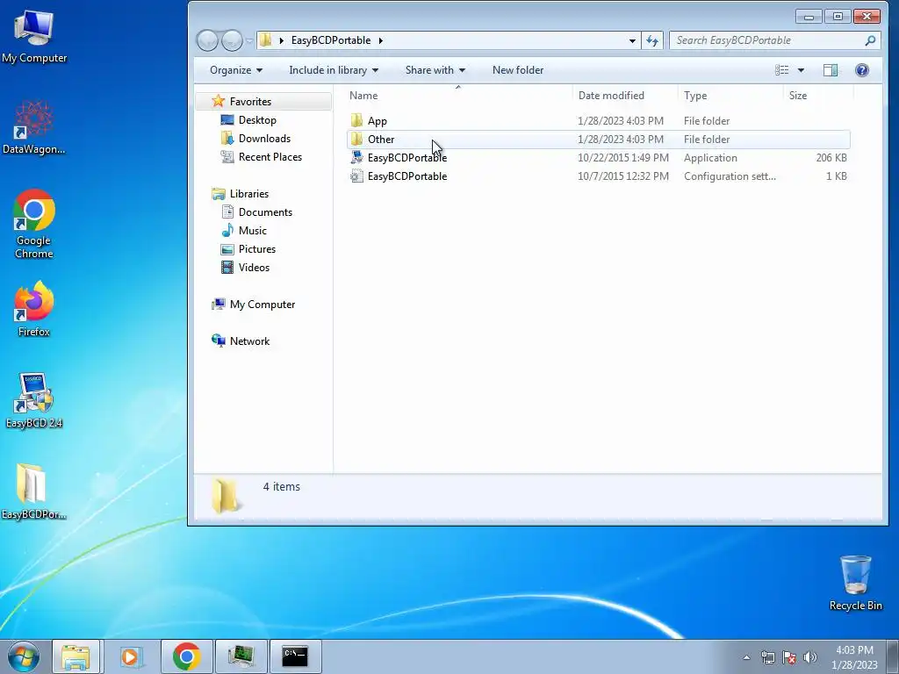Open the DataWagon desktop shortcut
The width and height of the screenshot is (899, 674).
34,127
